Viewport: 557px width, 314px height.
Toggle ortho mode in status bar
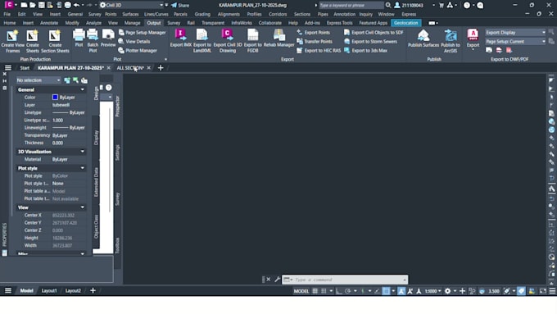tap(339, 291)
